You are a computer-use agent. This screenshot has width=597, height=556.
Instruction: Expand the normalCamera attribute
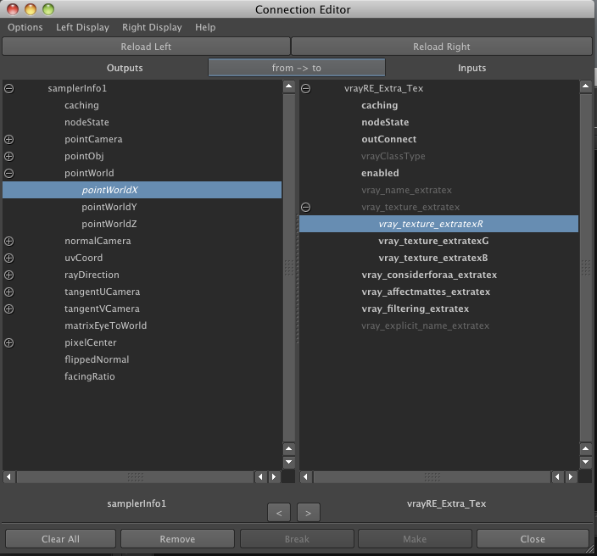click(9, 241)
